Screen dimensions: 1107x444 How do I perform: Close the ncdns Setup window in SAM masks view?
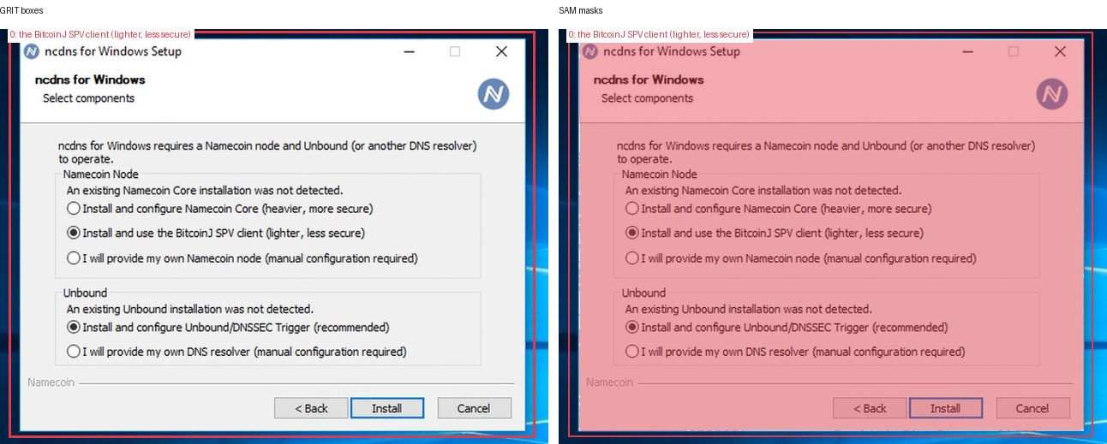1060,51
